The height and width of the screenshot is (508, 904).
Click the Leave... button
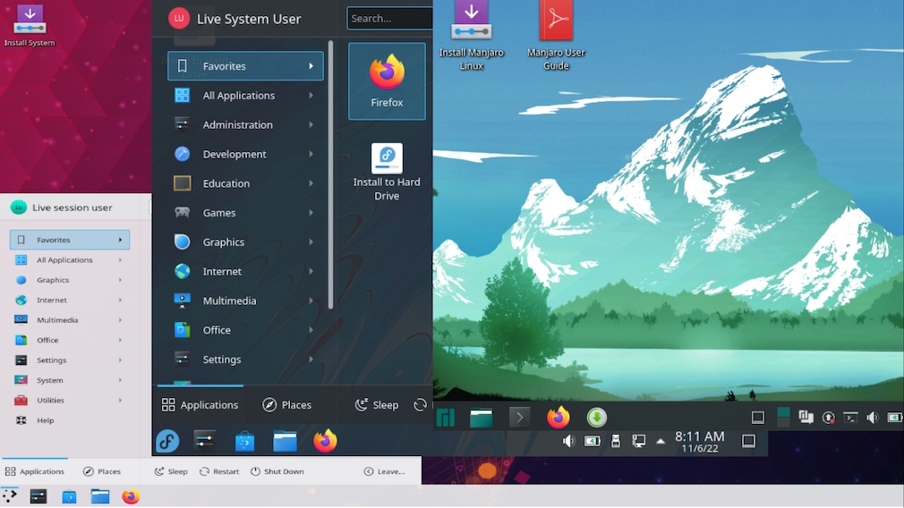point(385,471)
